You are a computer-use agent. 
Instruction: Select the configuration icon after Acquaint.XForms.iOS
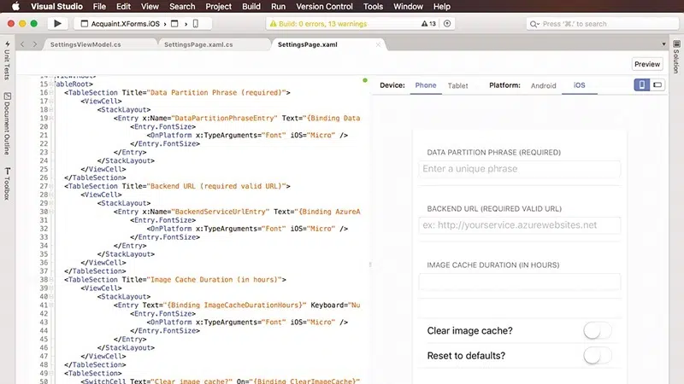[174, 24]
